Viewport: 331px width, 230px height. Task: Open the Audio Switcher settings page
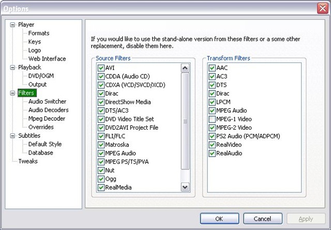(x=47, y=101)
